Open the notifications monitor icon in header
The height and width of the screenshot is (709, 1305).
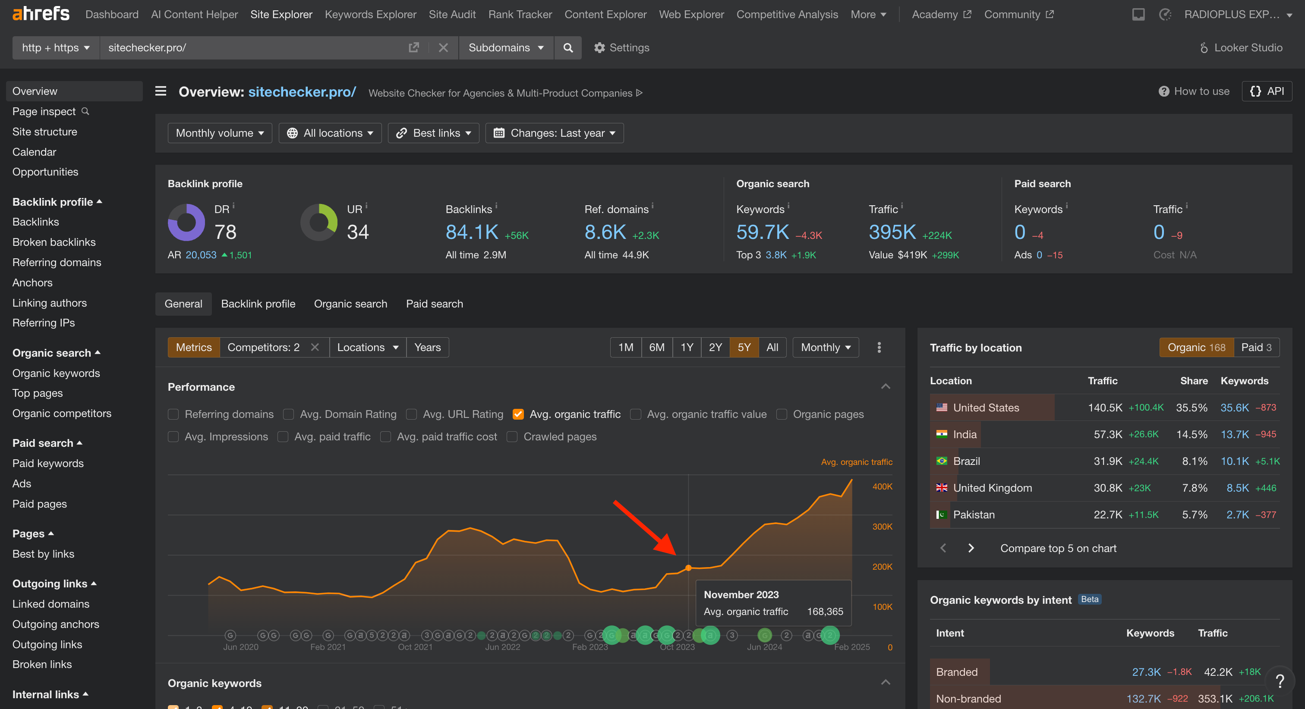coord(1138,15)
